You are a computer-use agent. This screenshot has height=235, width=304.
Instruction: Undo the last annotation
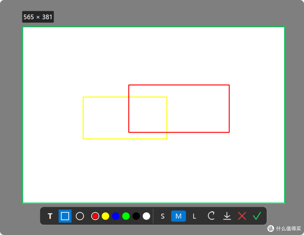pos(211,216)
